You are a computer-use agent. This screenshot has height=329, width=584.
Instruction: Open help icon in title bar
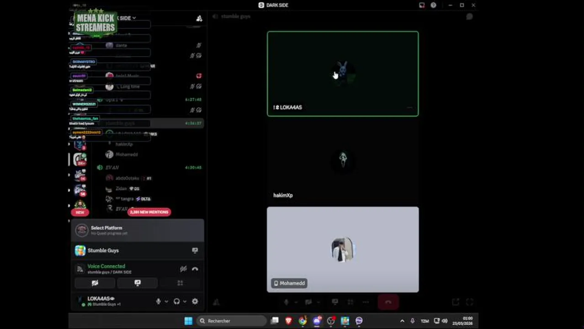click(x=433, y=5)
